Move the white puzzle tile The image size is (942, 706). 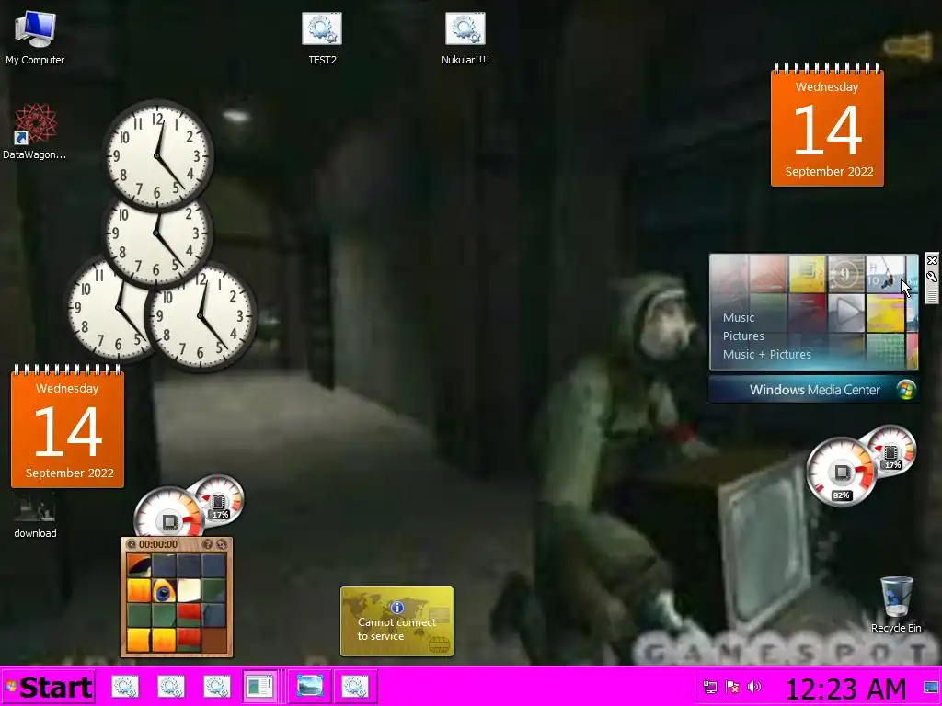(188, 591)
